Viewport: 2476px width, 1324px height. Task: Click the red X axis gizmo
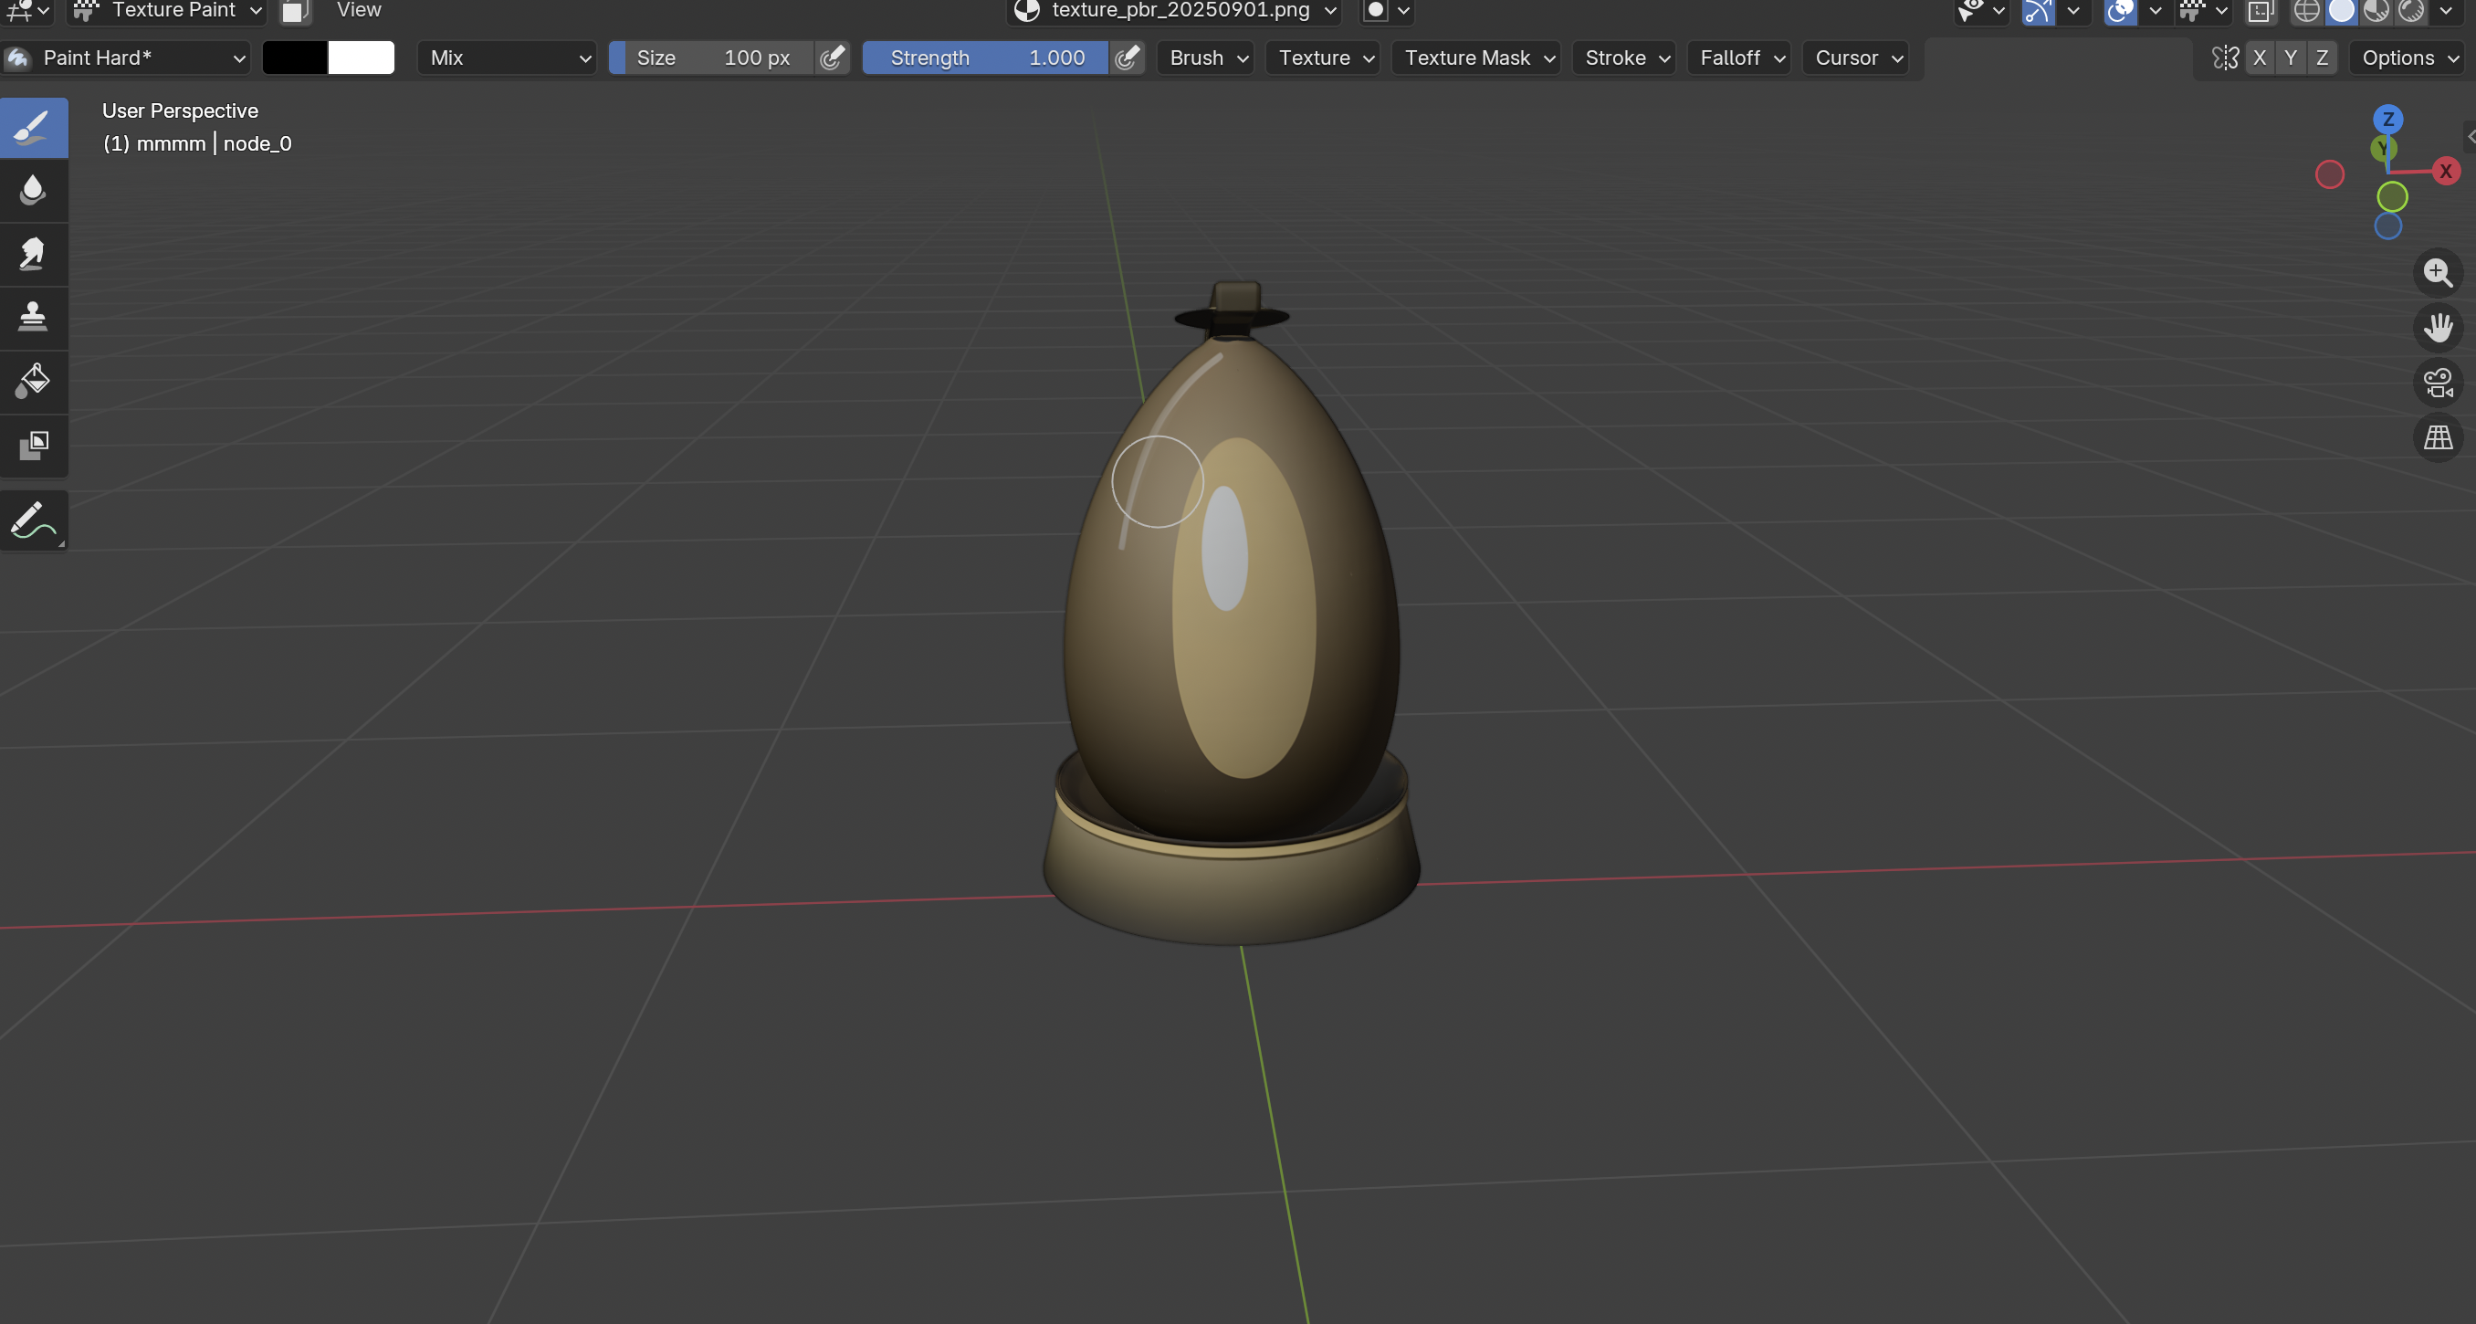pyautogui.click(x=2445, y=172)
